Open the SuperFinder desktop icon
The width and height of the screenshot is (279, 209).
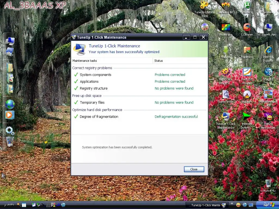[225, 97]
